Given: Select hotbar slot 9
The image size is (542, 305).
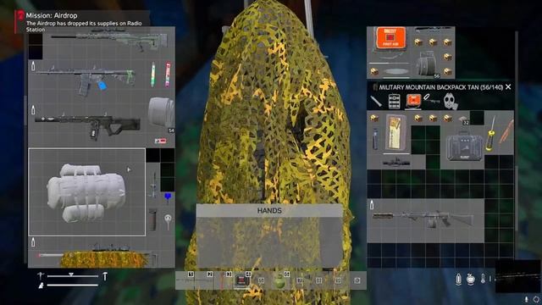Looking at the screenshot, I should point(337,280).
